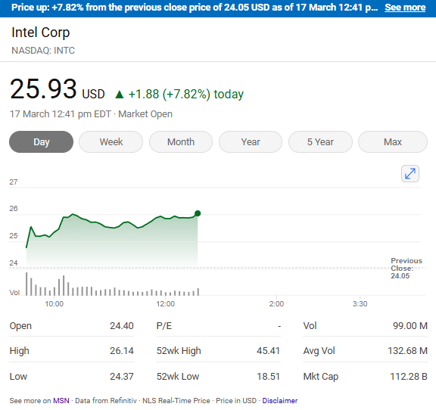Click the NASDAQ: INTC ticker text
This screenshot has width=436, height=410.
point(43,51)
